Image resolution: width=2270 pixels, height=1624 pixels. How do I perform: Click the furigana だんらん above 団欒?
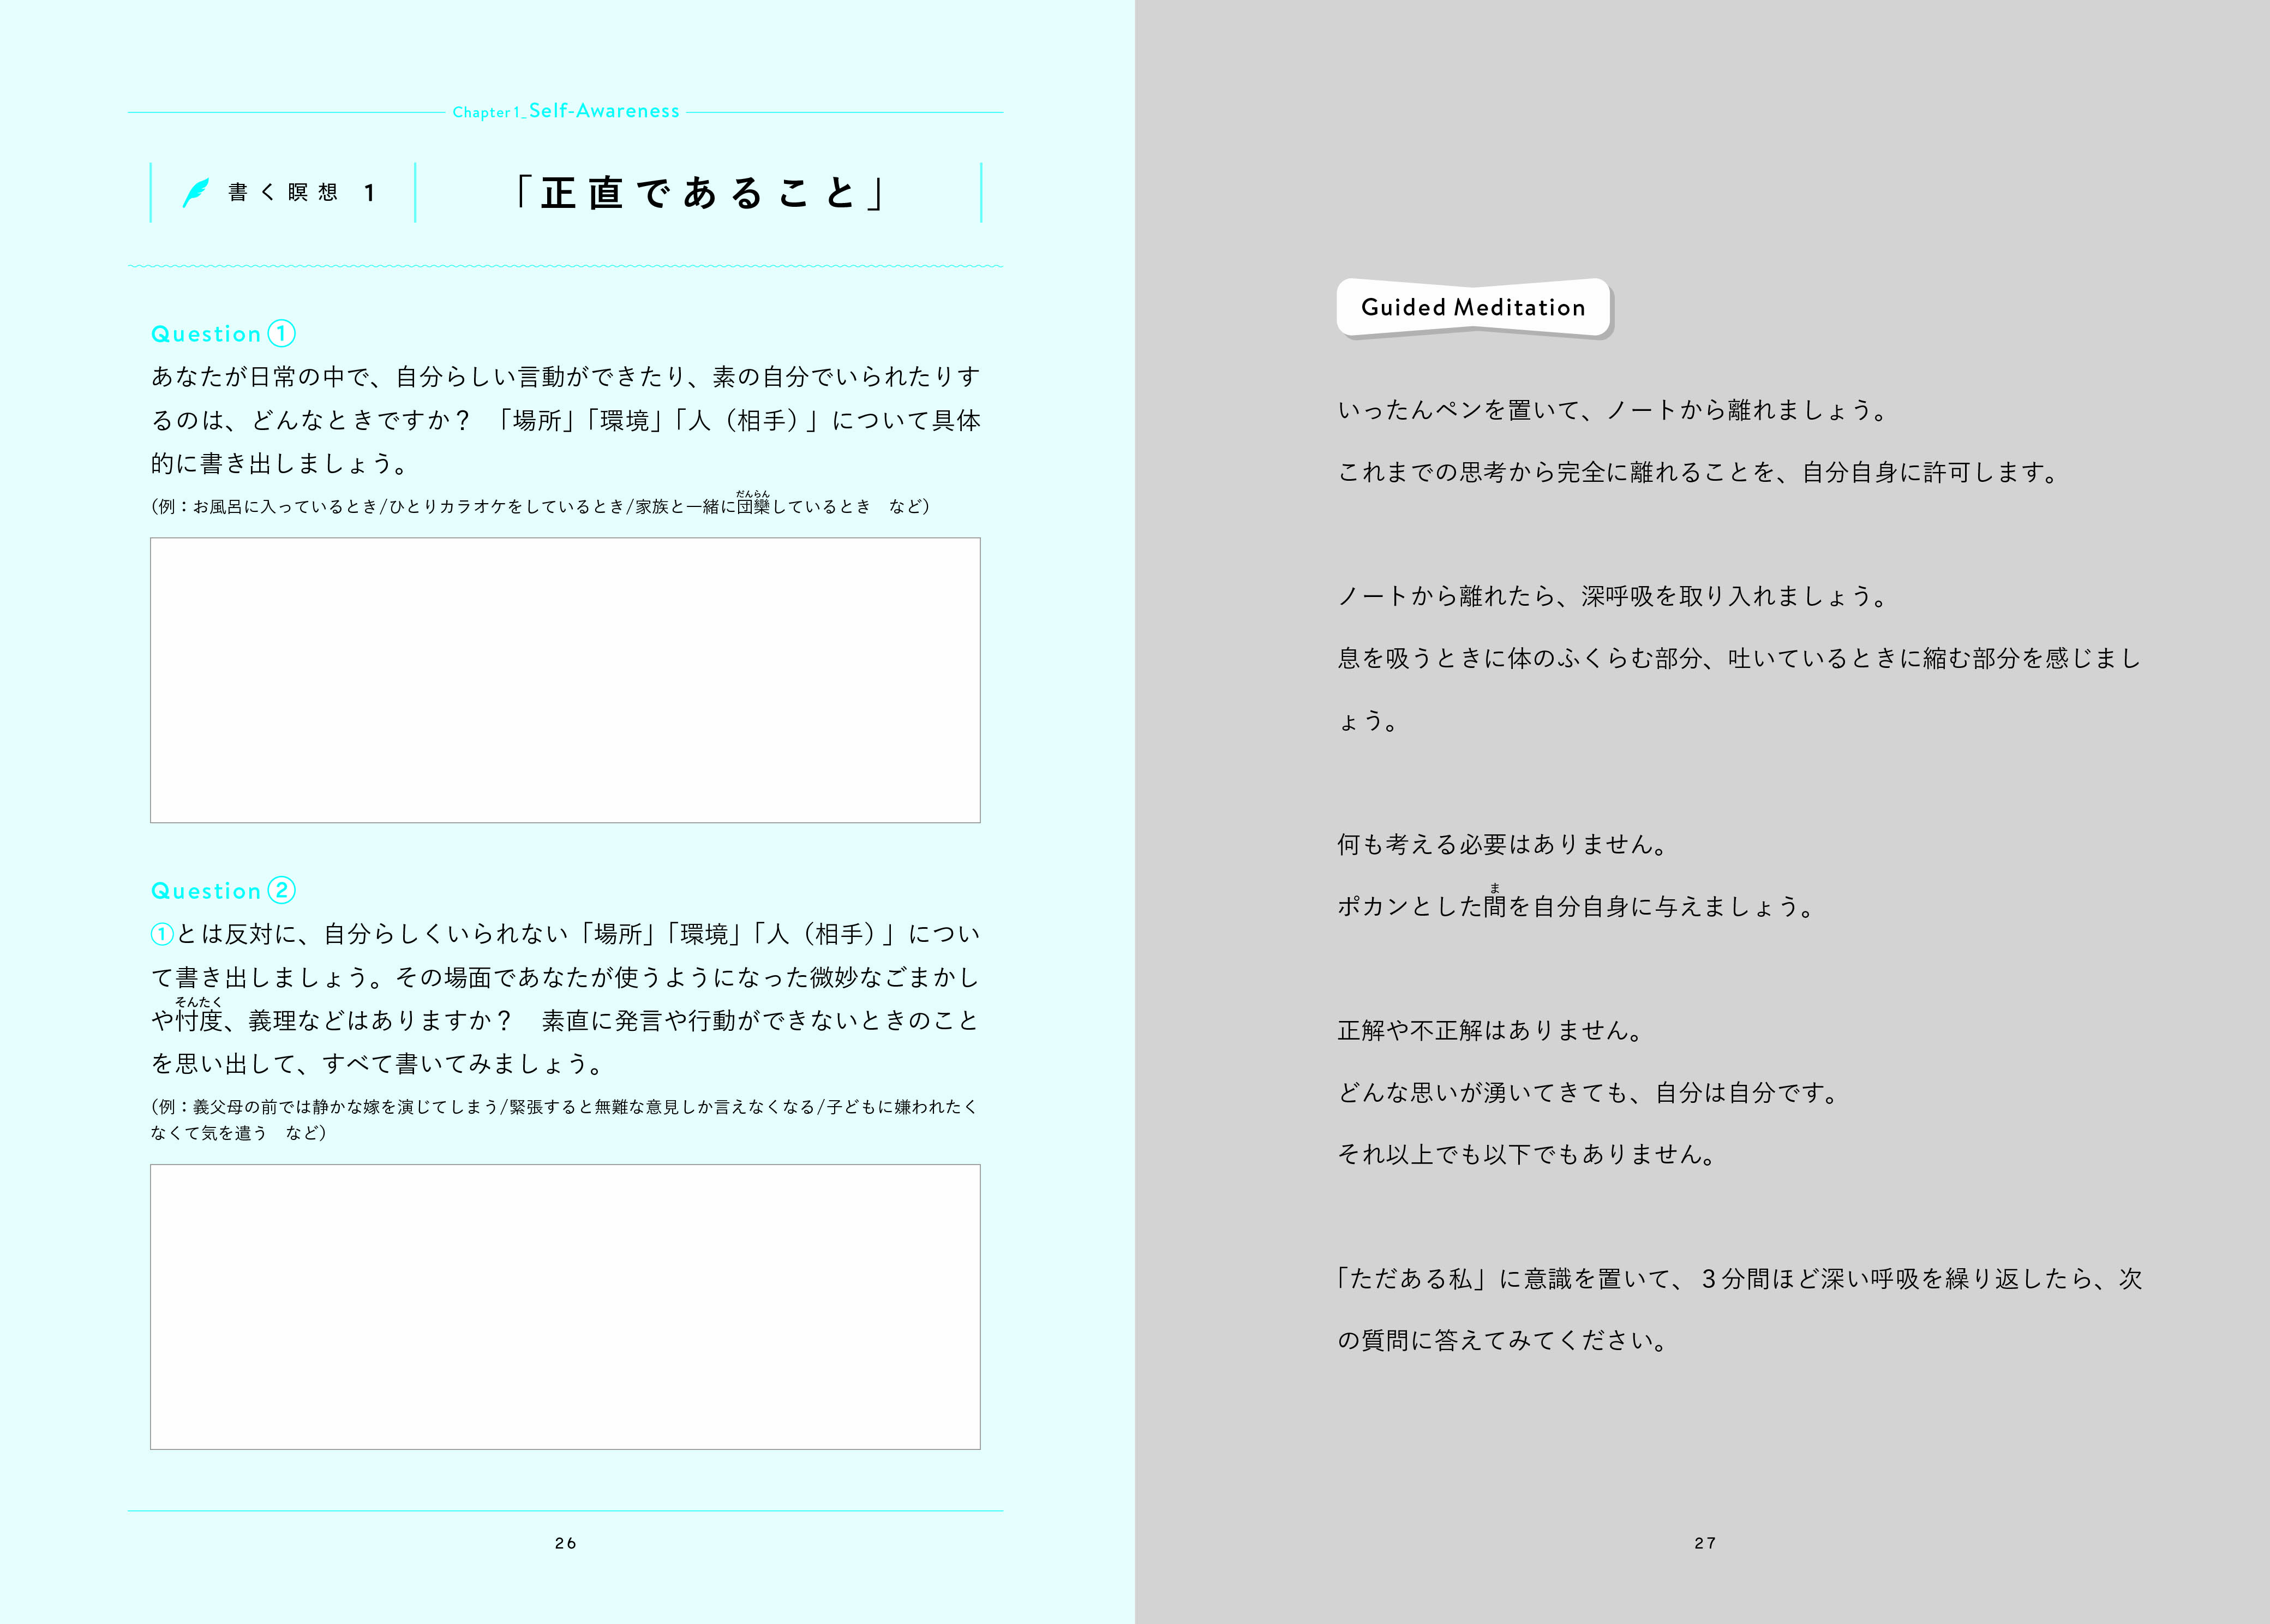(753, 493)
